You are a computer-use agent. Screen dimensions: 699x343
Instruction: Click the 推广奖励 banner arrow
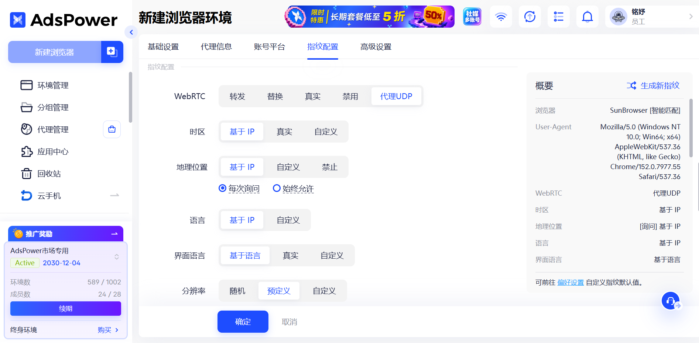point(114,234)
